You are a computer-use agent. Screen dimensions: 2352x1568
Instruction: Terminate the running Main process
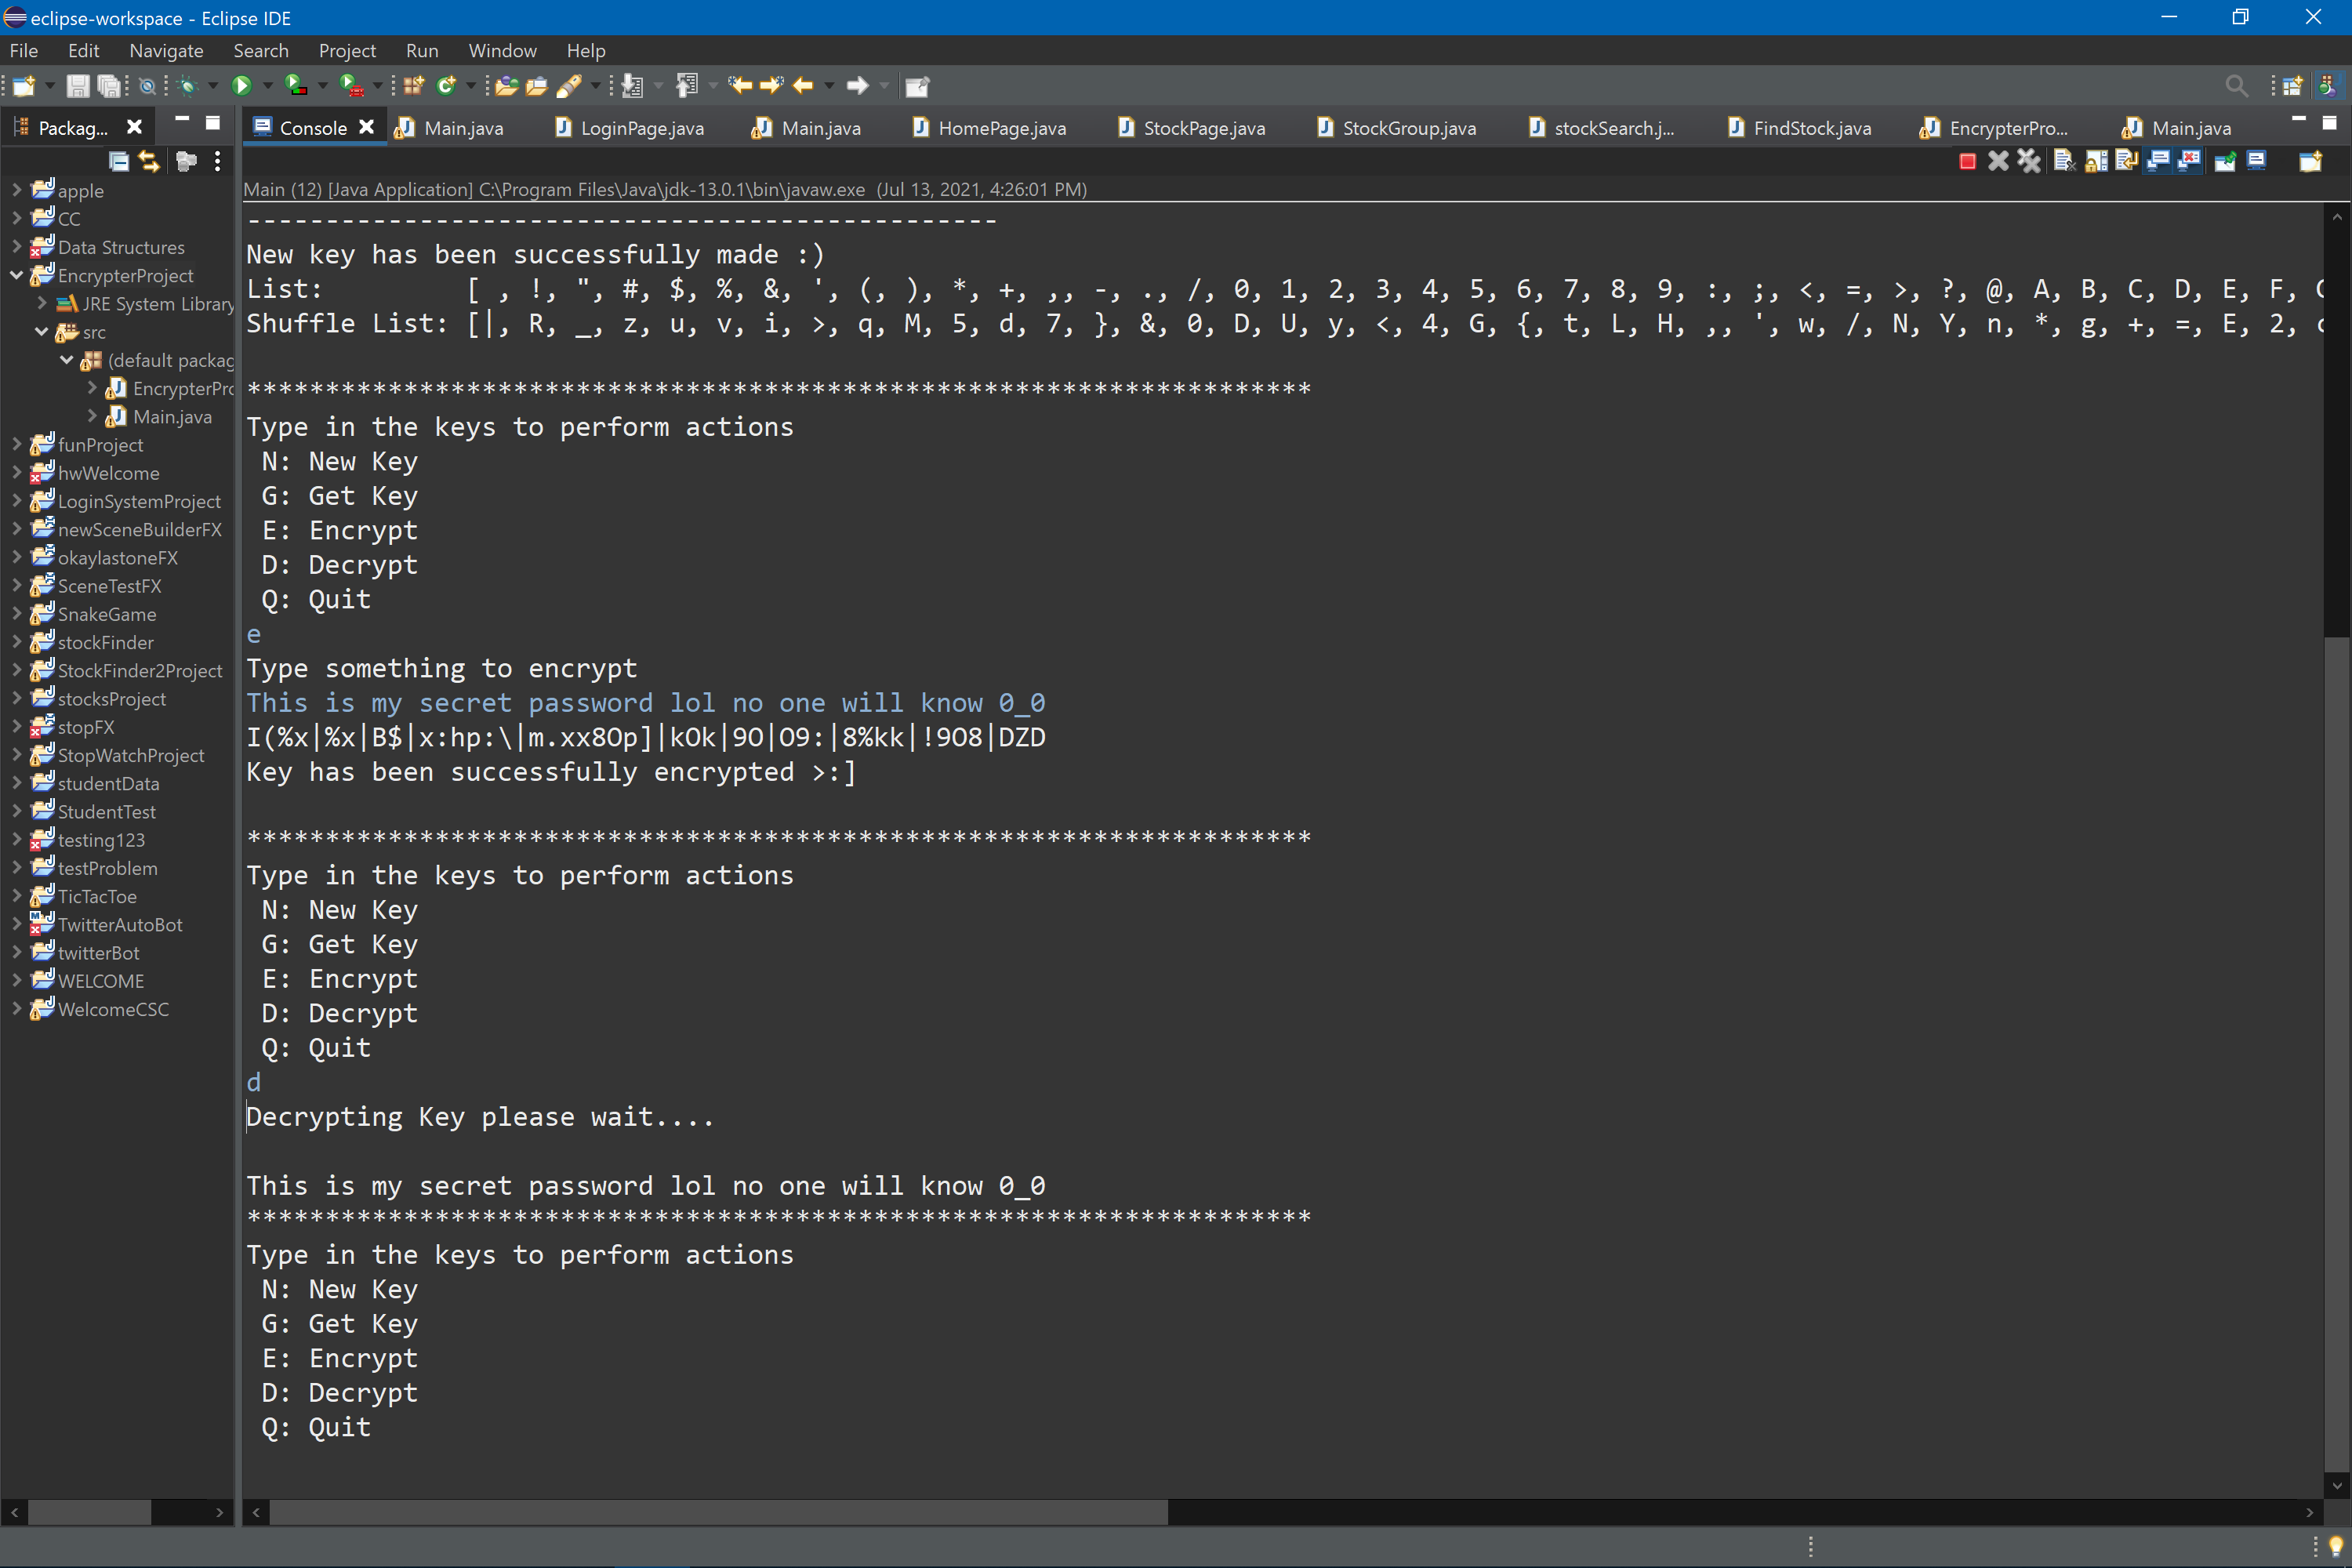click(x=1967, y=161)
